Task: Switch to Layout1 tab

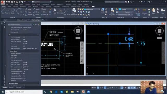Action: 11,87
